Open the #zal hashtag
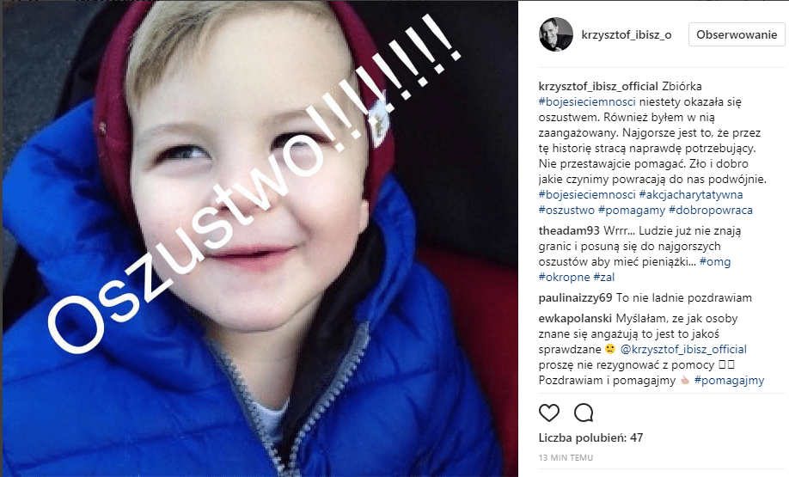 [604, 277]
